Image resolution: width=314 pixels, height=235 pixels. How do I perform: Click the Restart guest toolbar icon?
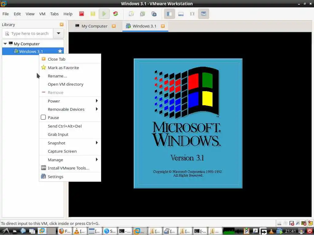(115, 14)
